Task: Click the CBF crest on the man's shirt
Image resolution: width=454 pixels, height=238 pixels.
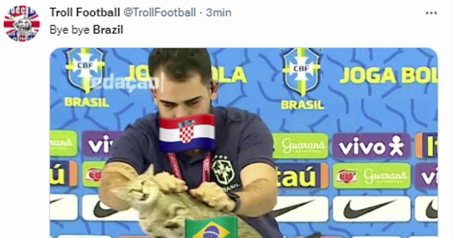Action: (223, 172)
